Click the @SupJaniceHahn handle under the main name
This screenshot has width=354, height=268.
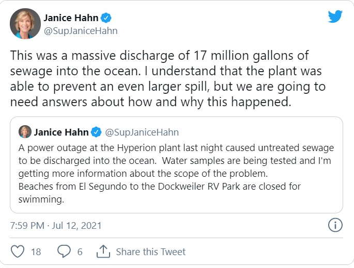coord(81,31)
